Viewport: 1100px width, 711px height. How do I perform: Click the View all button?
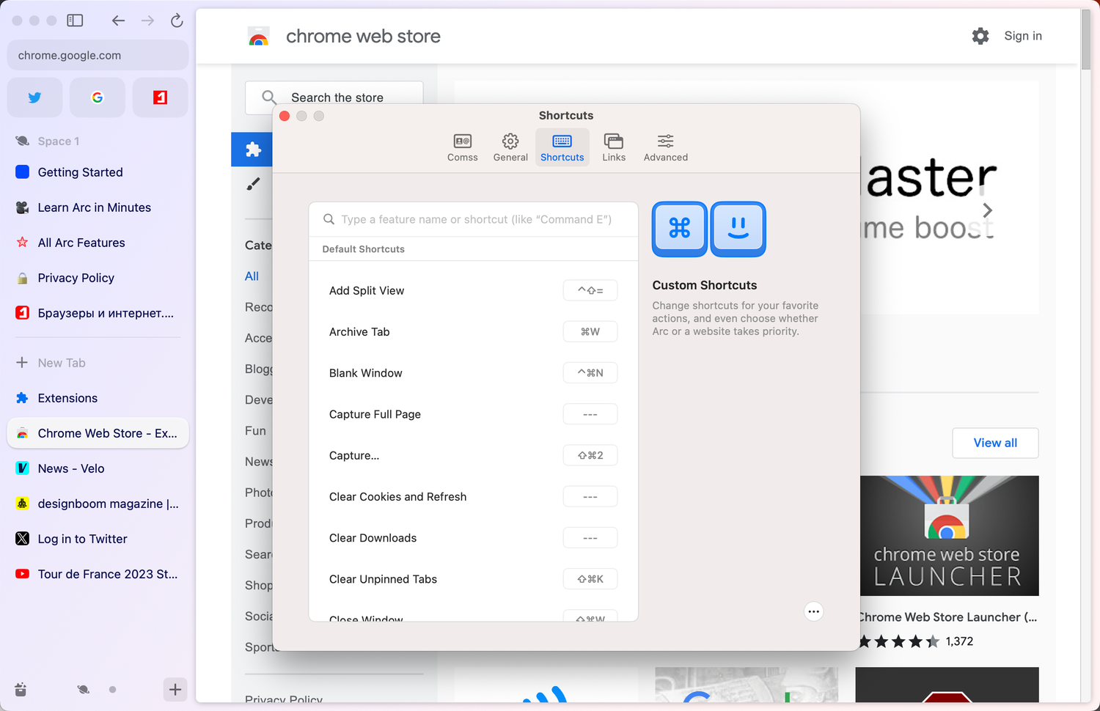[995, 443]
